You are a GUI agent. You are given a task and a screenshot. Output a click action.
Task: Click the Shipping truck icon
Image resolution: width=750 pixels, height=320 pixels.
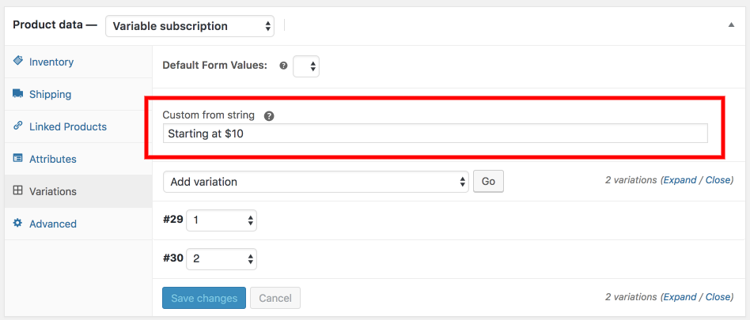tap(17, 93)
